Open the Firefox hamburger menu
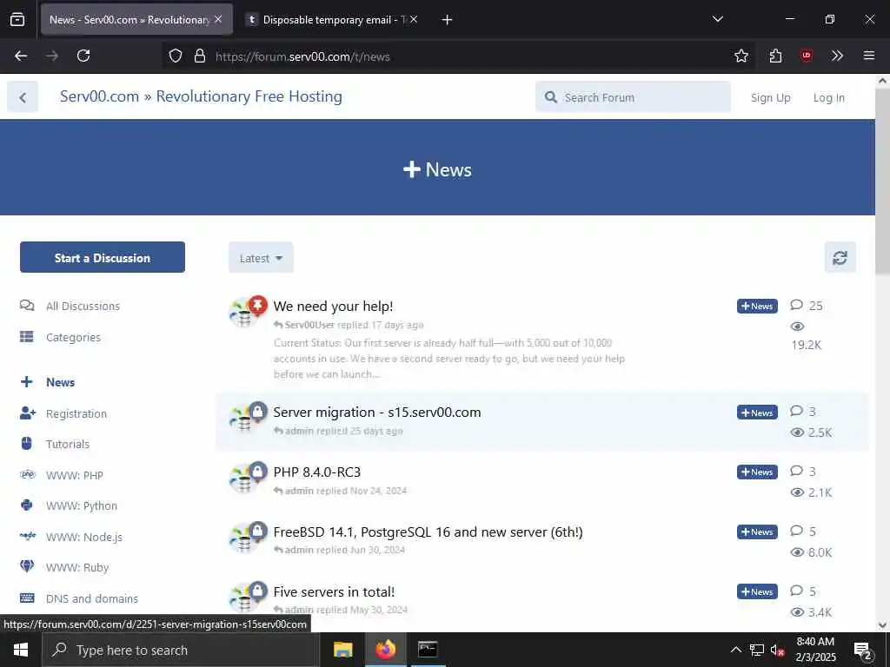890x667 pixels. click(868, 56)
